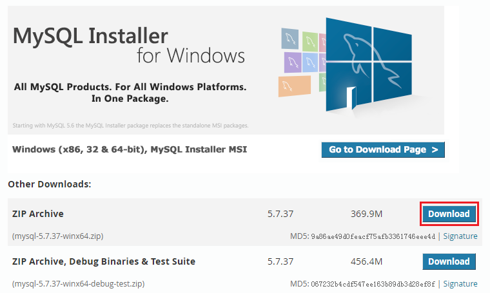The image size is (490, 293).
Task: Click the 369.9M file size
Action: point(367,214)
